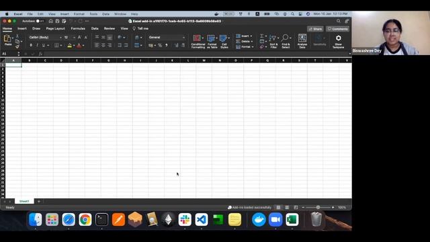Viewport: 430px width, 242px height.
Task: Open the font name dropdown
Action: (60, 38)
